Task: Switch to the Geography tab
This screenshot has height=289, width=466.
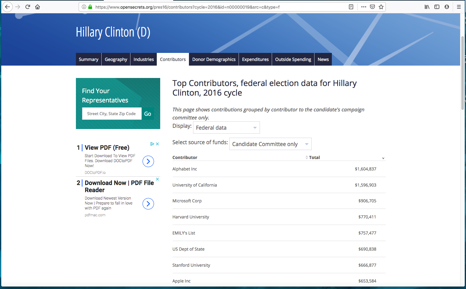Action: pos(116,59)
